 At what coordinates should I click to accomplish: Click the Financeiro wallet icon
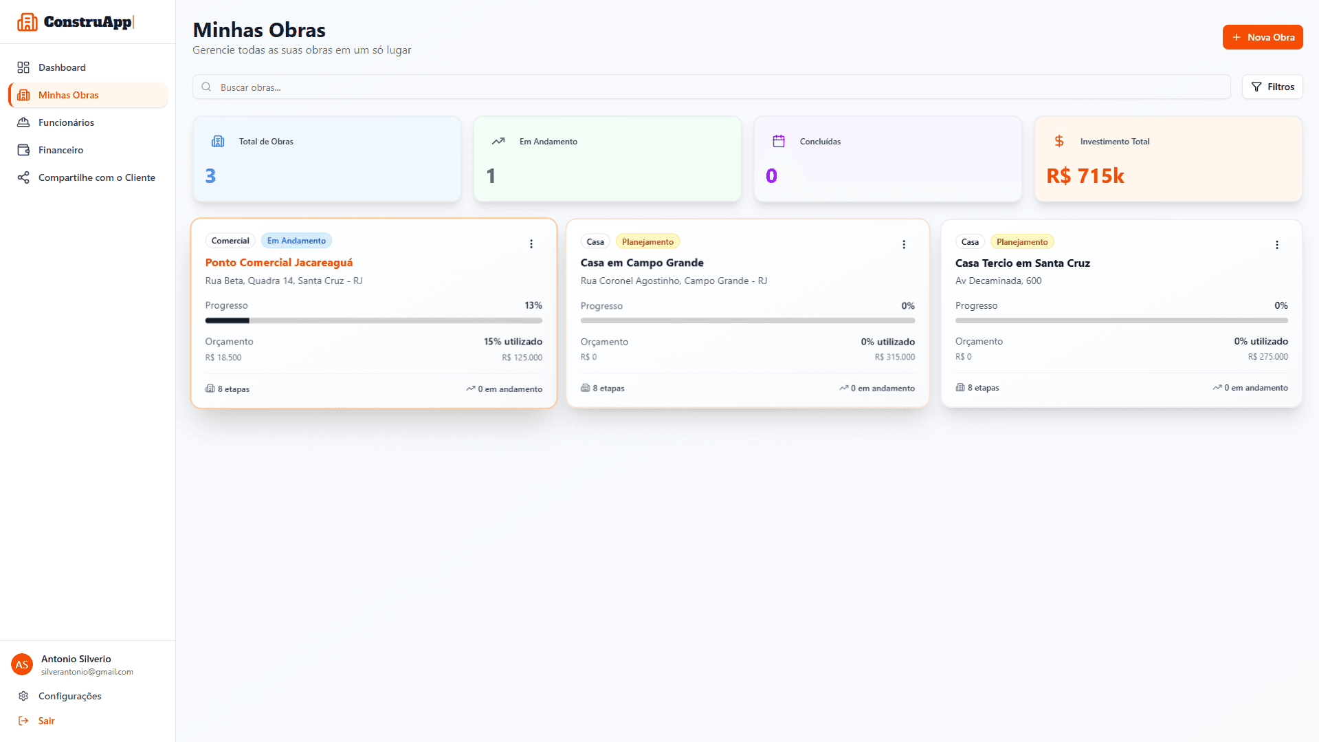click(x=23, y=149)
